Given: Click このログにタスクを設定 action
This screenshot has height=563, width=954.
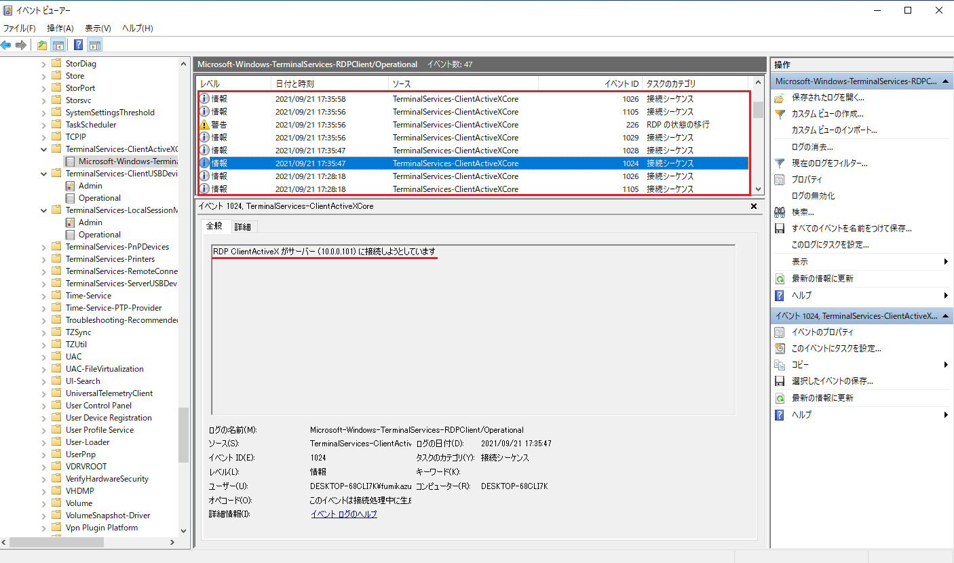Looking at the screenshot, I should click(x=830, y=245).
